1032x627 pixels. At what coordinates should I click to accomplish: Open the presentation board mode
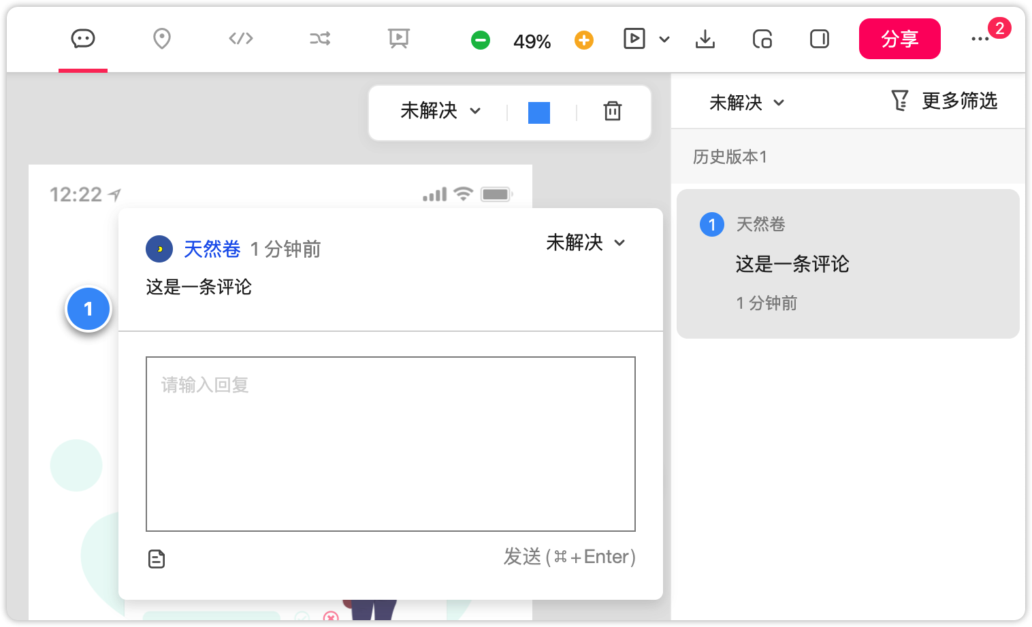399,39
